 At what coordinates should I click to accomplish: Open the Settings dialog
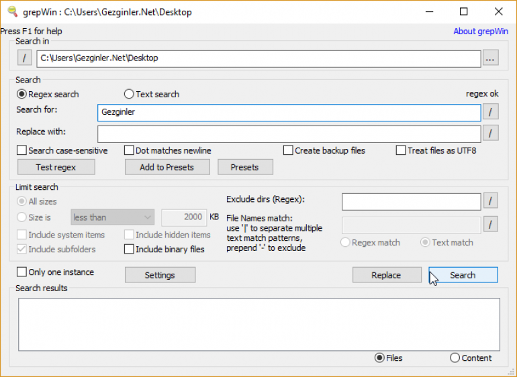tap(160, 275)
